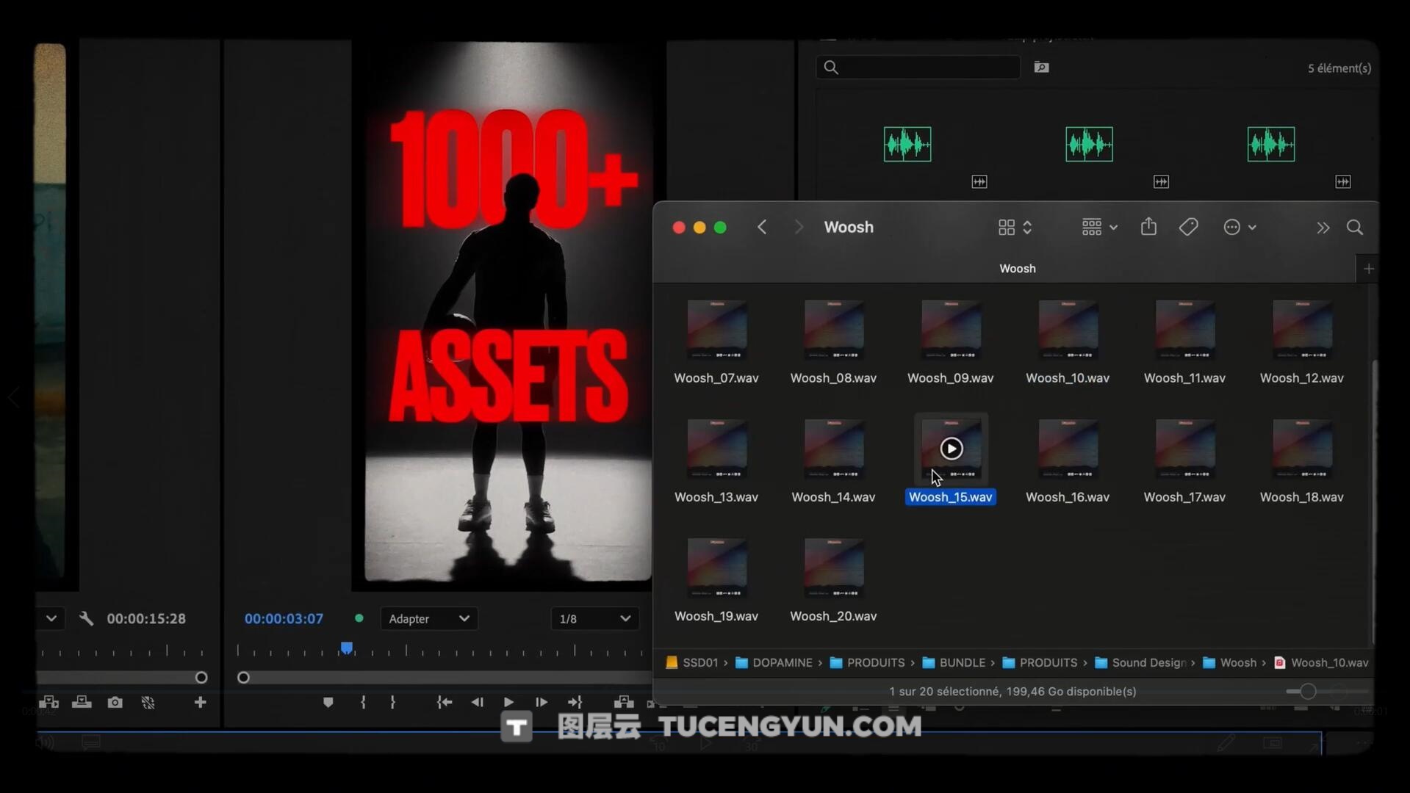
Task: Click the new bin icon beside project search
Action: click(1041, 68)
